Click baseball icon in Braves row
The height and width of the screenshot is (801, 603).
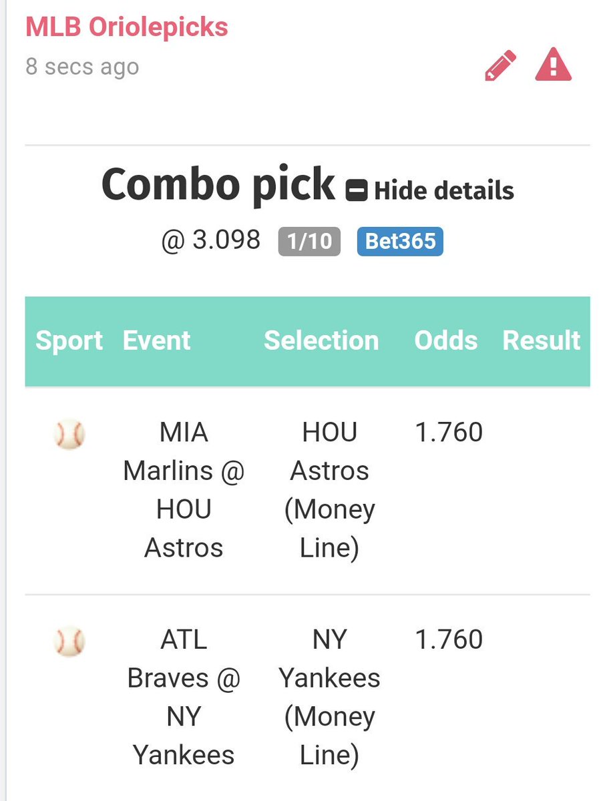[x=69, y=641]
